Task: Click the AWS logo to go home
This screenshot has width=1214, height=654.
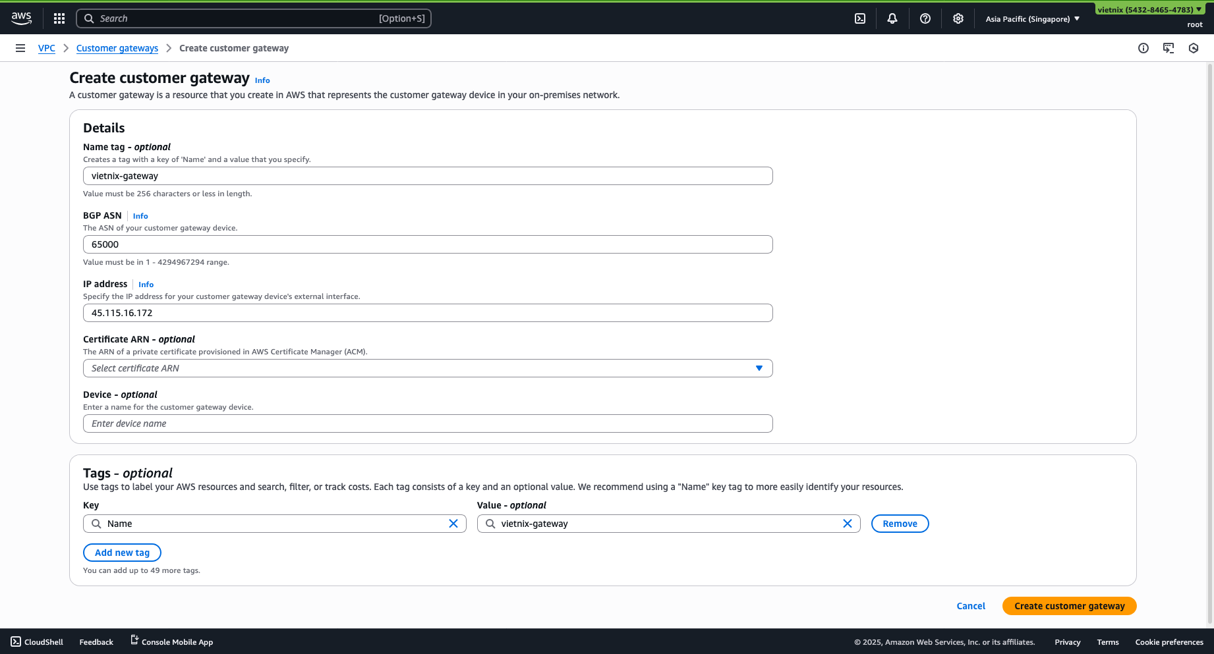Action: point(21,18)
